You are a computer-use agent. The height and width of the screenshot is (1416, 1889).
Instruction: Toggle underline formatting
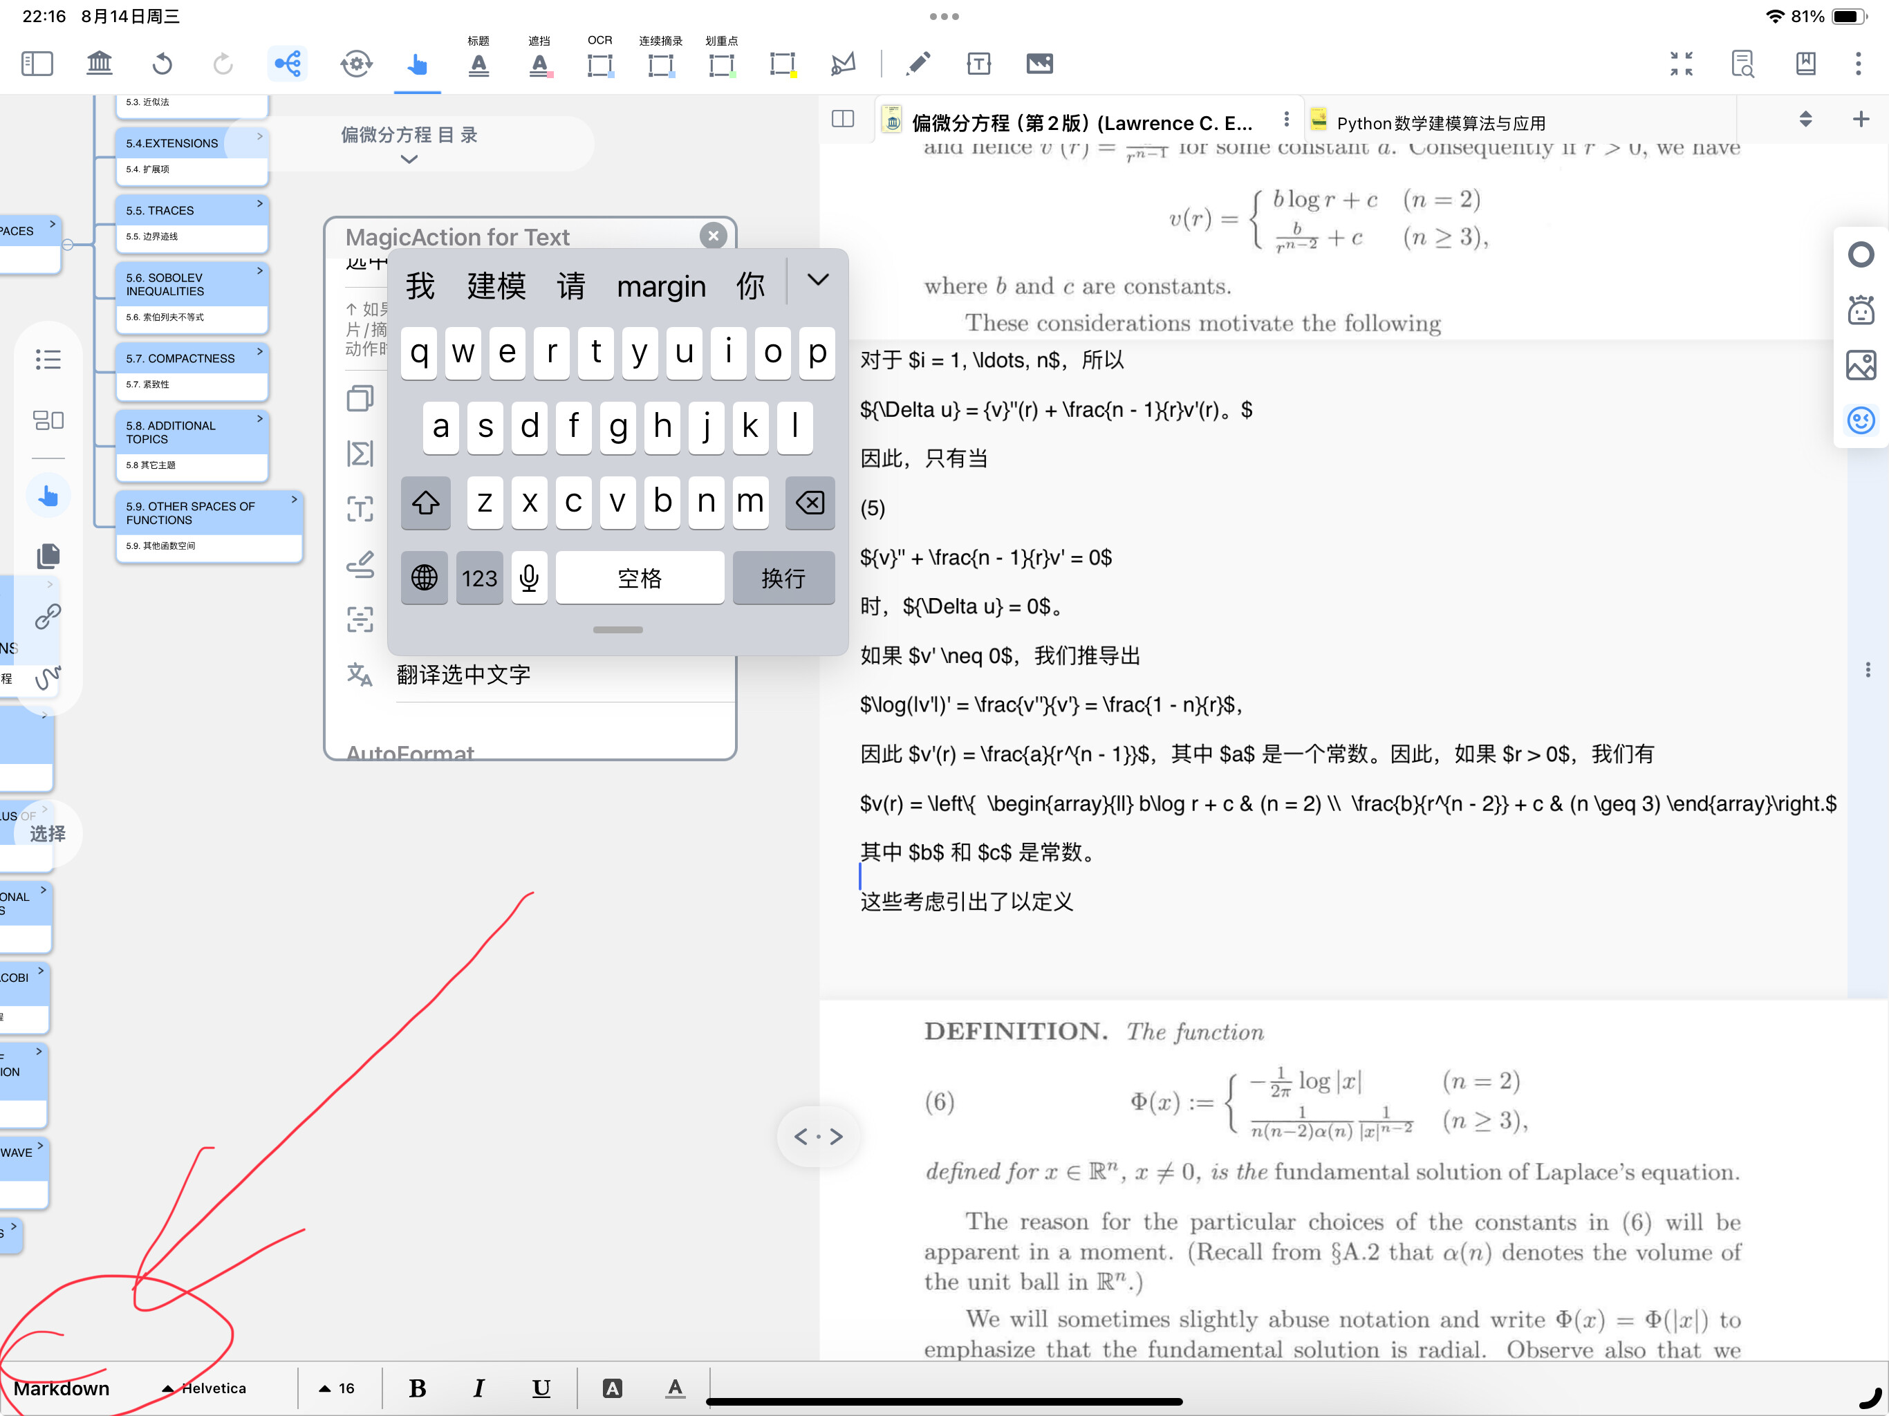click(x=541, y=1388)
